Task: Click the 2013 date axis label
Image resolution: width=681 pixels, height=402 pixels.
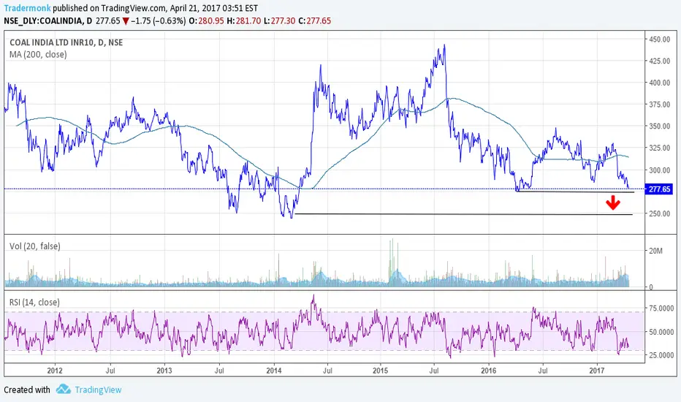Action: pyautogui.click(x=164, y=371)
